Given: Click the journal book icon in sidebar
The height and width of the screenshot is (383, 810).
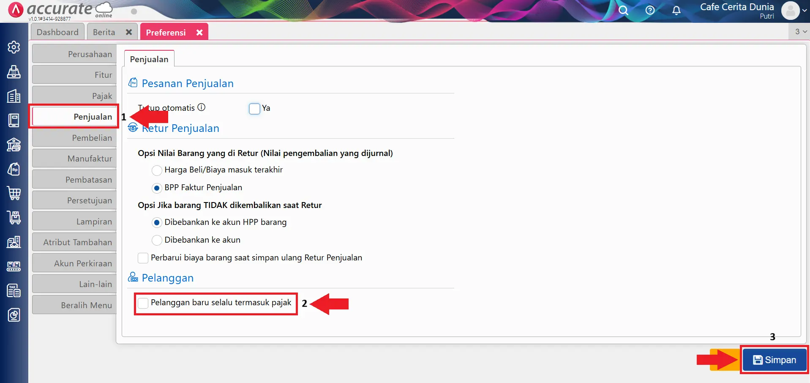Looking at the screenshot, I should [14, 120].
